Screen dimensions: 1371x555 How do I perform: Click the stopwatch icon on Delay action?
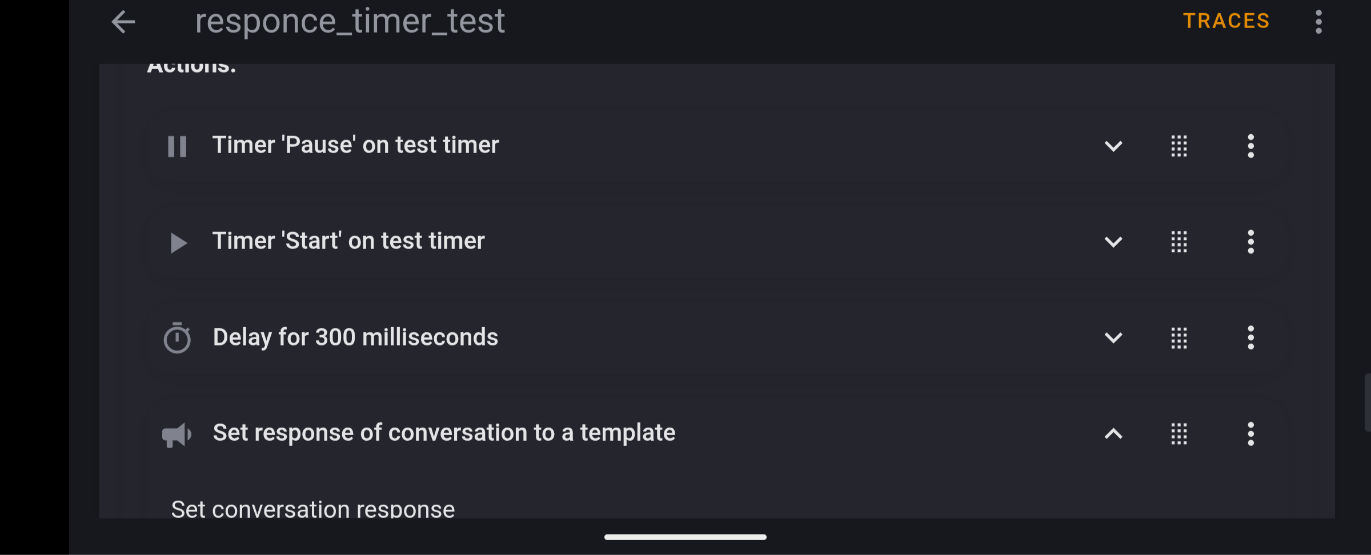tap(177, 338)
